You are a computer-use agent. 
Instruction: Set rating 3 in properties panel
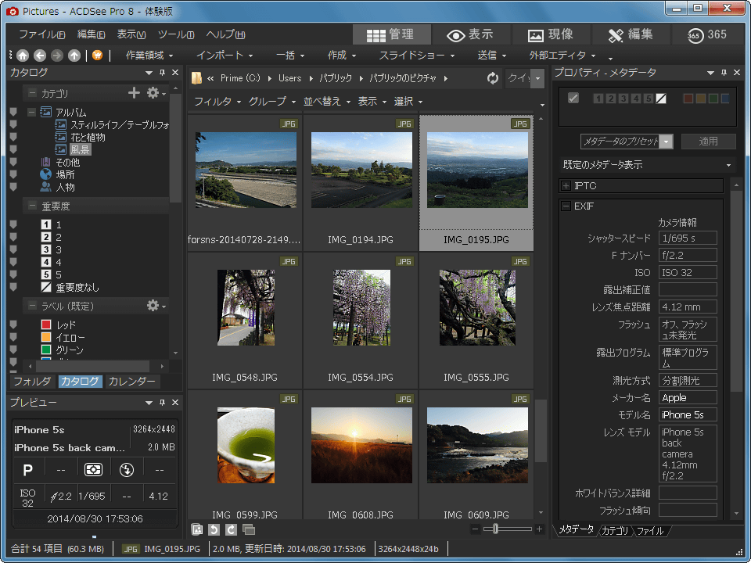623,99
